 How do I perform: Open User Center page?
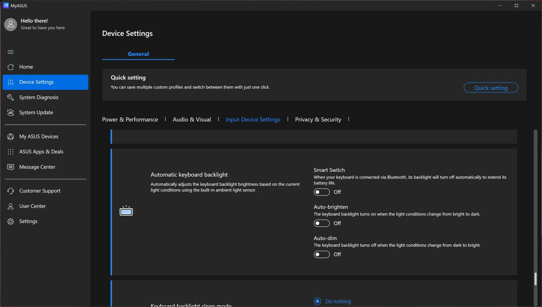45,206
